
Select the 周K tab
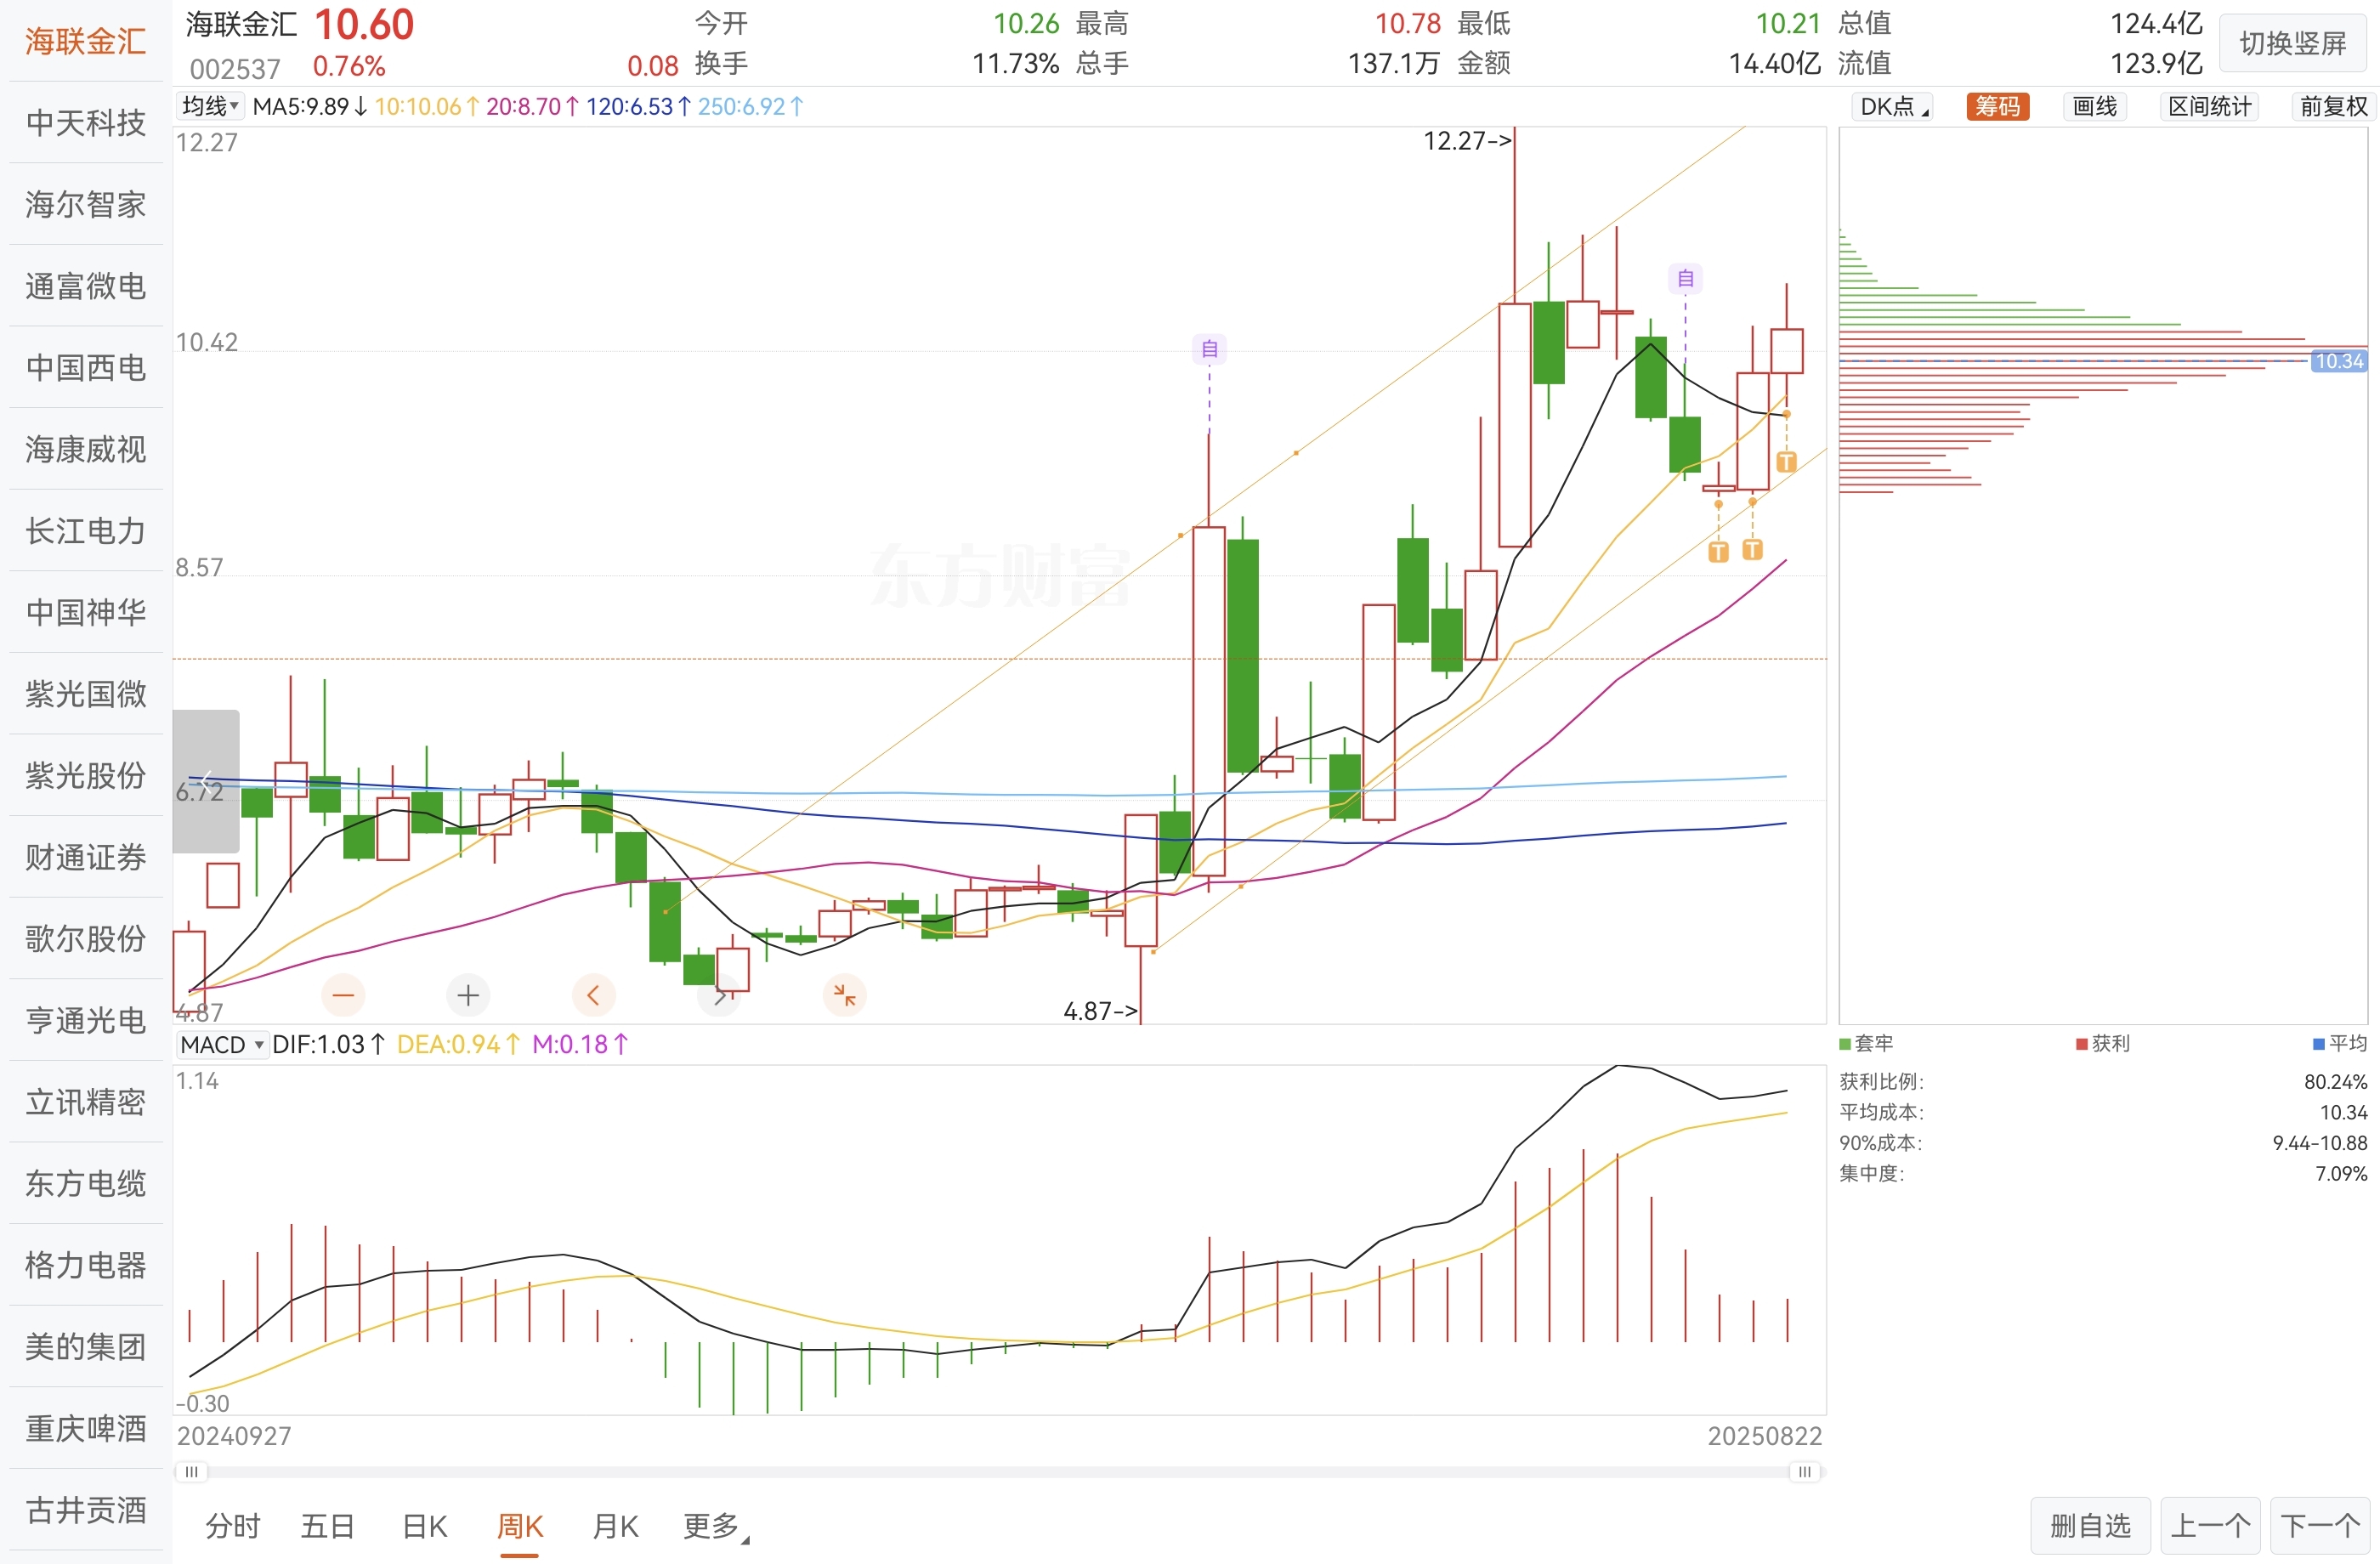coord(520,1526)
